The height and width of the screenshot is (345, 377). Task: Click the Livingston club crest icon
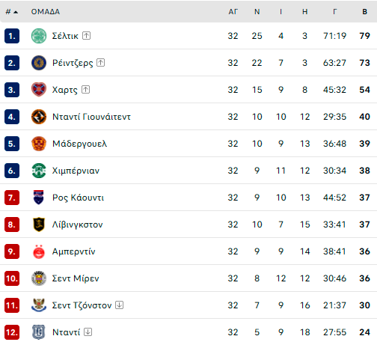[39, 225]
